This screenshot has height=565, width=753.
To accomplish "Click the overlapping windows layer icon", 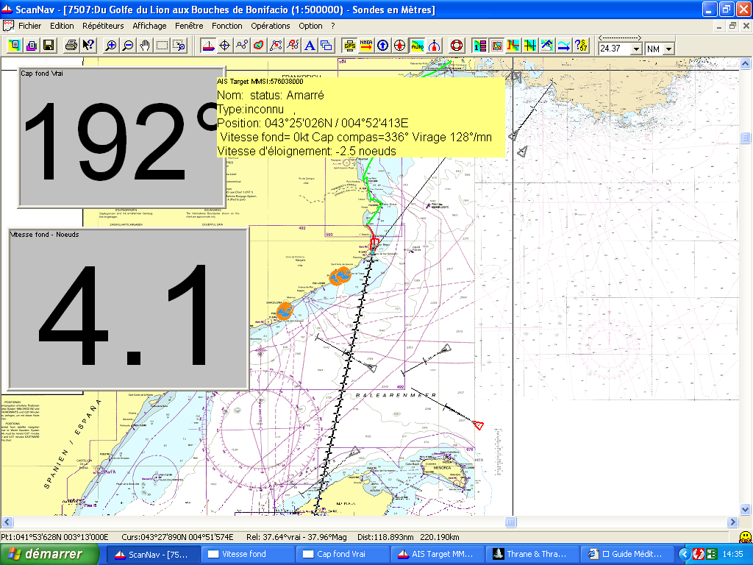I will [326, 46].
